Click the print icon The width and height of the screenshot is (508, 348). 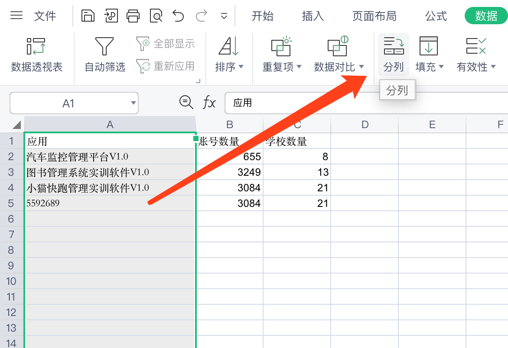pyautogui.click(x=133, y=16)
